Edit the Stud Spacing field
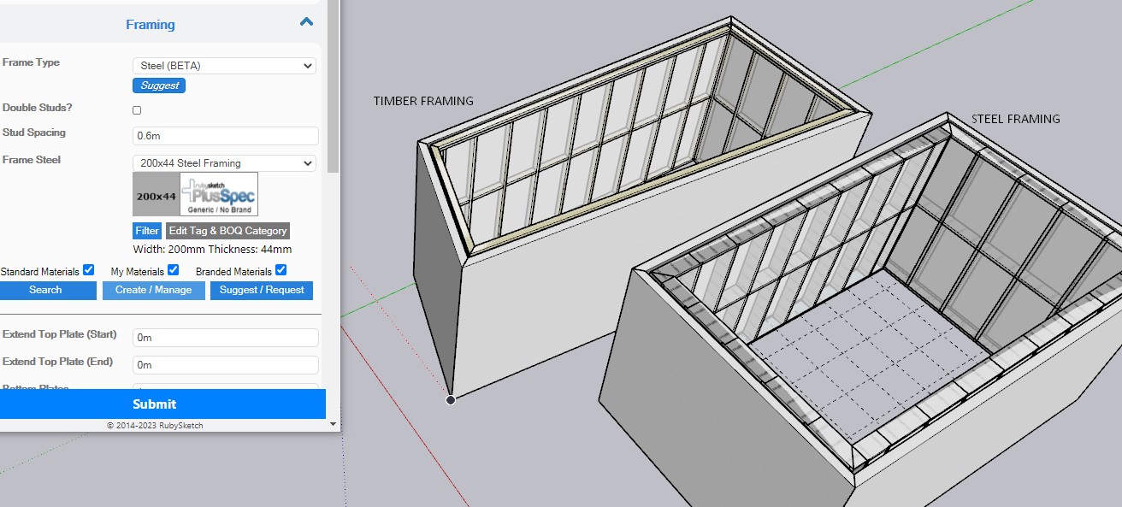The width and height of the screenshot is (1122, 507). [x=226, y=136]
